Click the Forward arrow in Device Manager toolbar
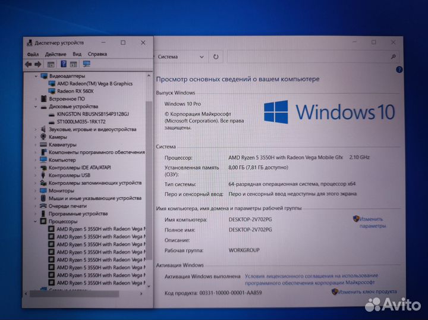Screen dimensions: 428x320 click(37, 64)
